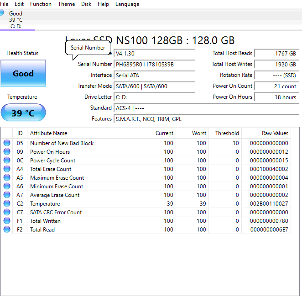Click status orb for Total Erase Count

coord(7,169)
